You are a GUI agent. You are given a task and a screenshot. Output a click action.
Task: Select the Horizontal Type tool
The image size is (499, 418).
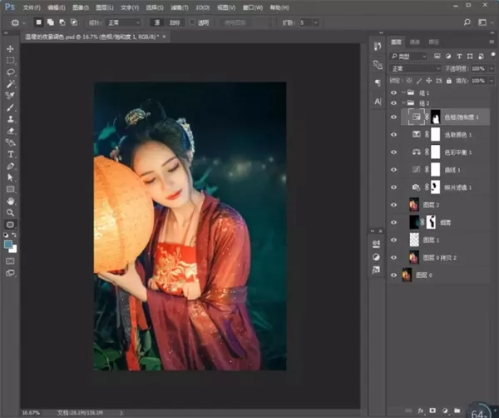coord(11,155)
